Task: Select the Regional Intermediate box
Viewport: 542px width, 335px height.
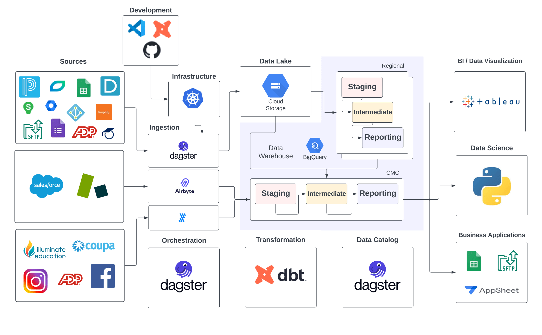Action: point(373,112)
